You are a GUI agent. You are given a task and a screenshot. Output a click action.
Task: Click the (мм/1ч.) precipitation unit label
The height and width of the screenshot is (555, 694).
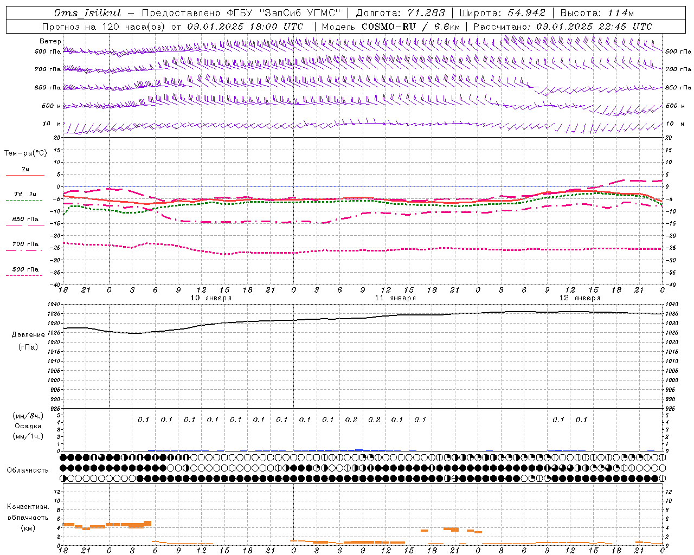28,436
